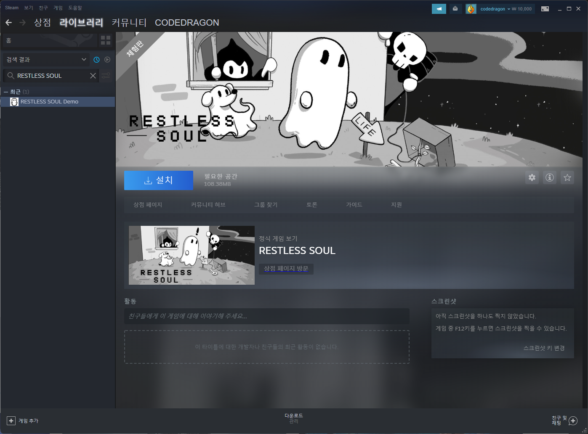Click the plus icon for 게임 추가
The width and height of the screenshot is (588, 434).
(11, 421)
